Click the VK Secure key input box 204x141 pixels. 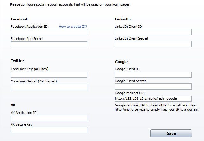tap(49, 130)
